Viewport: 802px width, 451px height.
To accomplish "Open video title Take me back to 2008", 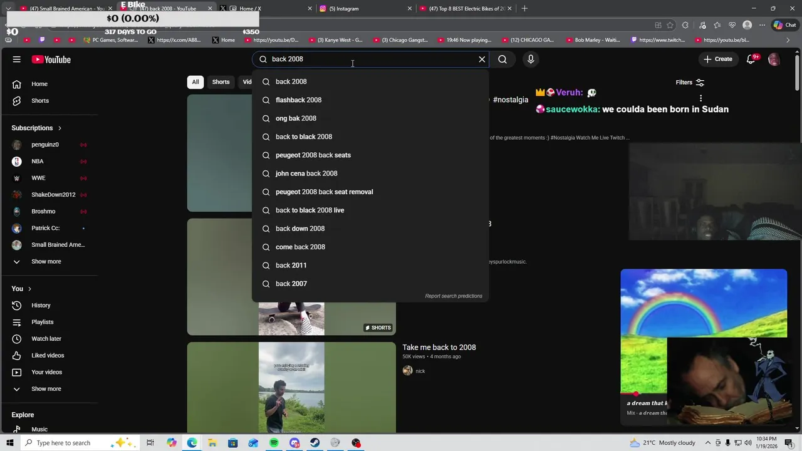I will click(x=439, y=347).
